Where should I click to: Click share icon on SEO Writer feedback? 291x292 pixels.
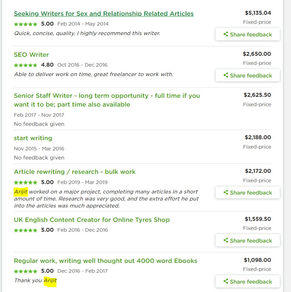pyautogui.click(x=226, y=75)
